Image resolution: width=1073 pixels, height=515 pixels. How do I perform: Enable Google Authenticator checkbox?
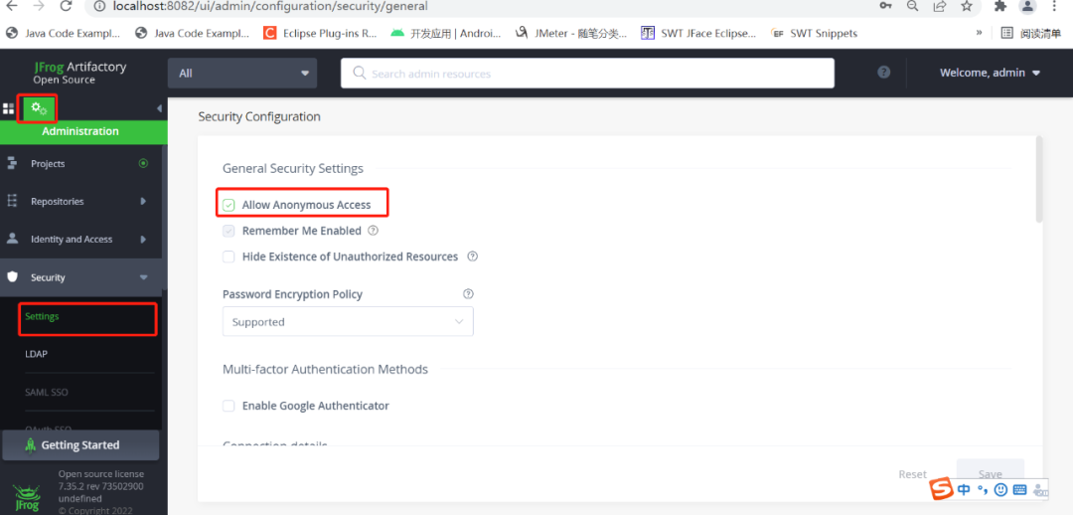[229, 406]
